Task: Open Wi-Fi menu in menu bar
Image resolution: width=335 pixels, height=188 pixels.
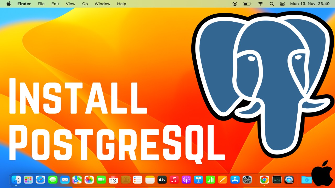Action: (260, 4)
